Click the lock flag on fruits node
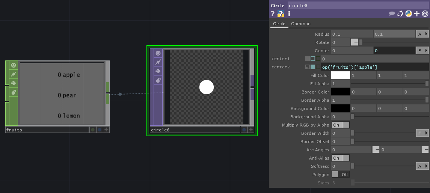 [14, 92]
